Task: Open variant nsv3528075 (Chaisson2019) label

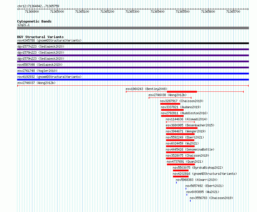Action: pos(187,155)
